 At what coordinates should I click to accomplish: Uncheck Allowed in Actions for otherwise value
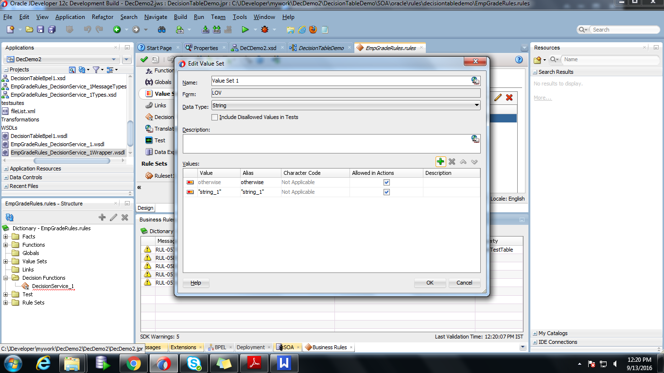(386, 182)
